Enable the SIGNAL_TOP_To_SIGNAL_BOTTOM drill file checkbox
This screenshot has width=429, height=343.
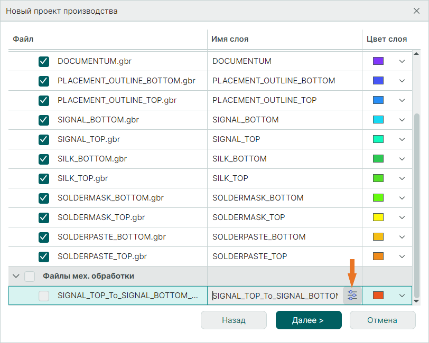(x=44, y=296)
